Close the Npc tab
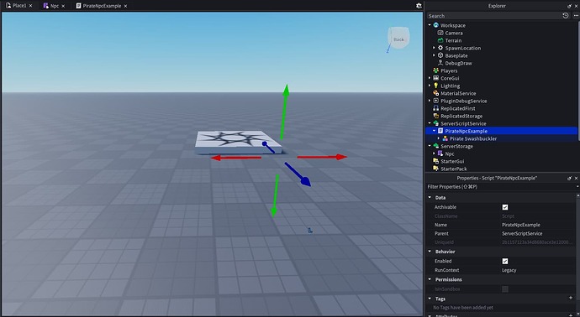 63,6
